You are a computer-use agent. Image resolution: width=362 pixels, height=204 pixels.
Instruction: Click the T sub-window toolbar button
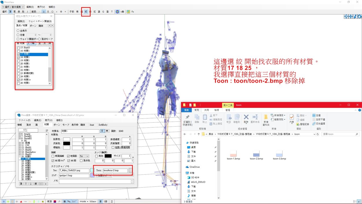pos(112,12)
